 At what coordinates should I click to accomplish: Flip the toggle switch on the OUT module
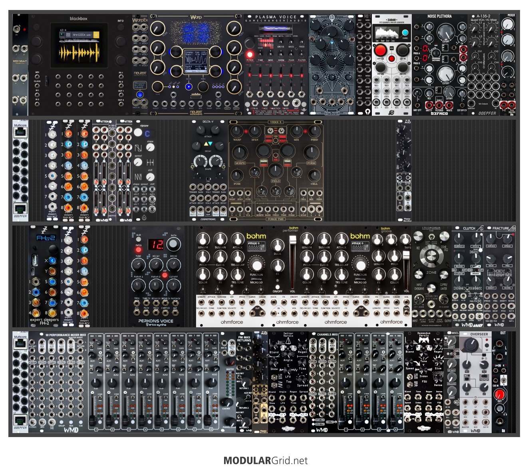click(503, 380)
